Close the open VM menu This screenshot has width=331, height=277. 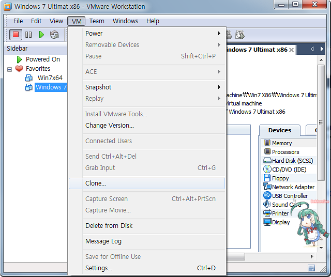(77, 21)
